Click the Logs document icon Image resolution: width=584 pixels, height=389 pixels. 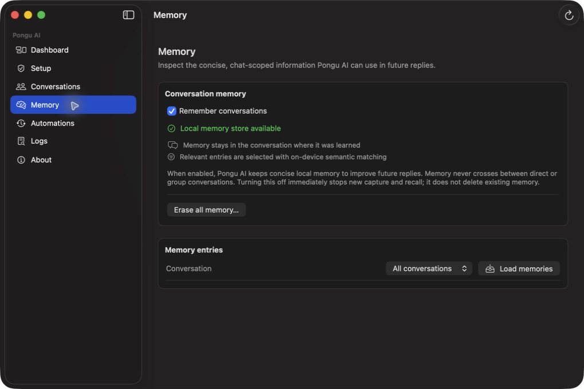(21, 141)
